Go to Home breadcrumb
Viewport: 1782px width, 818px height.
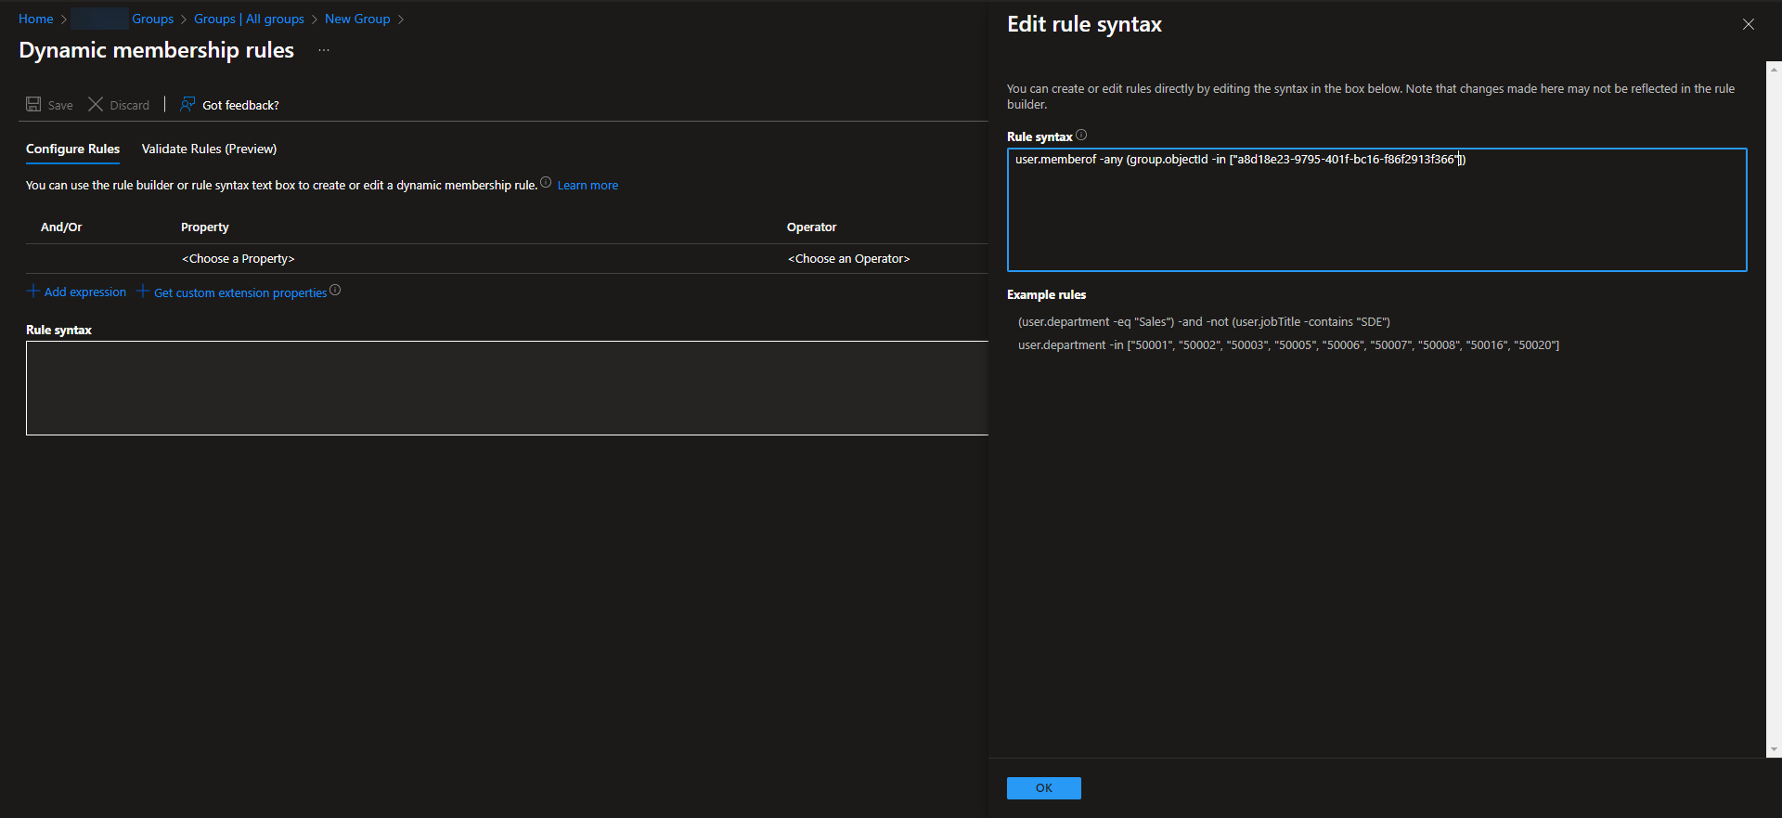click(x=36, y=19)
